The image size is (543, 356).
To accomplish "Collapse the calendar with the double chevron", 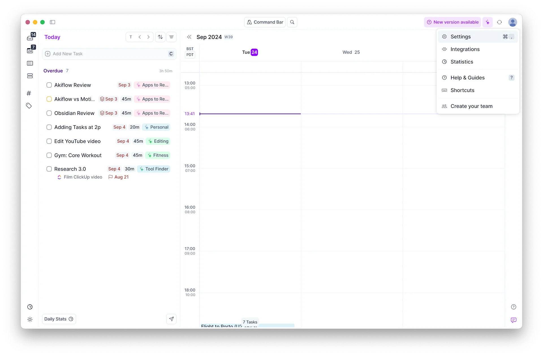I will [189, 37].
